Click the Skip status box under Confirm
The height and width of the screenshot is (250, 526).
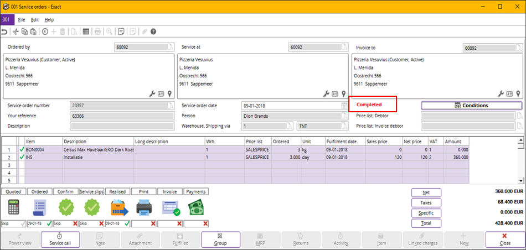click(66, 223)
